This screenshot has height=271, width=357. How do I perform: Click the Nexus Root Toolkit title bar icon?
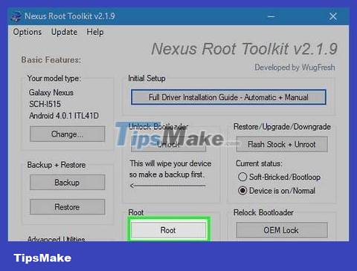[16, 16]
